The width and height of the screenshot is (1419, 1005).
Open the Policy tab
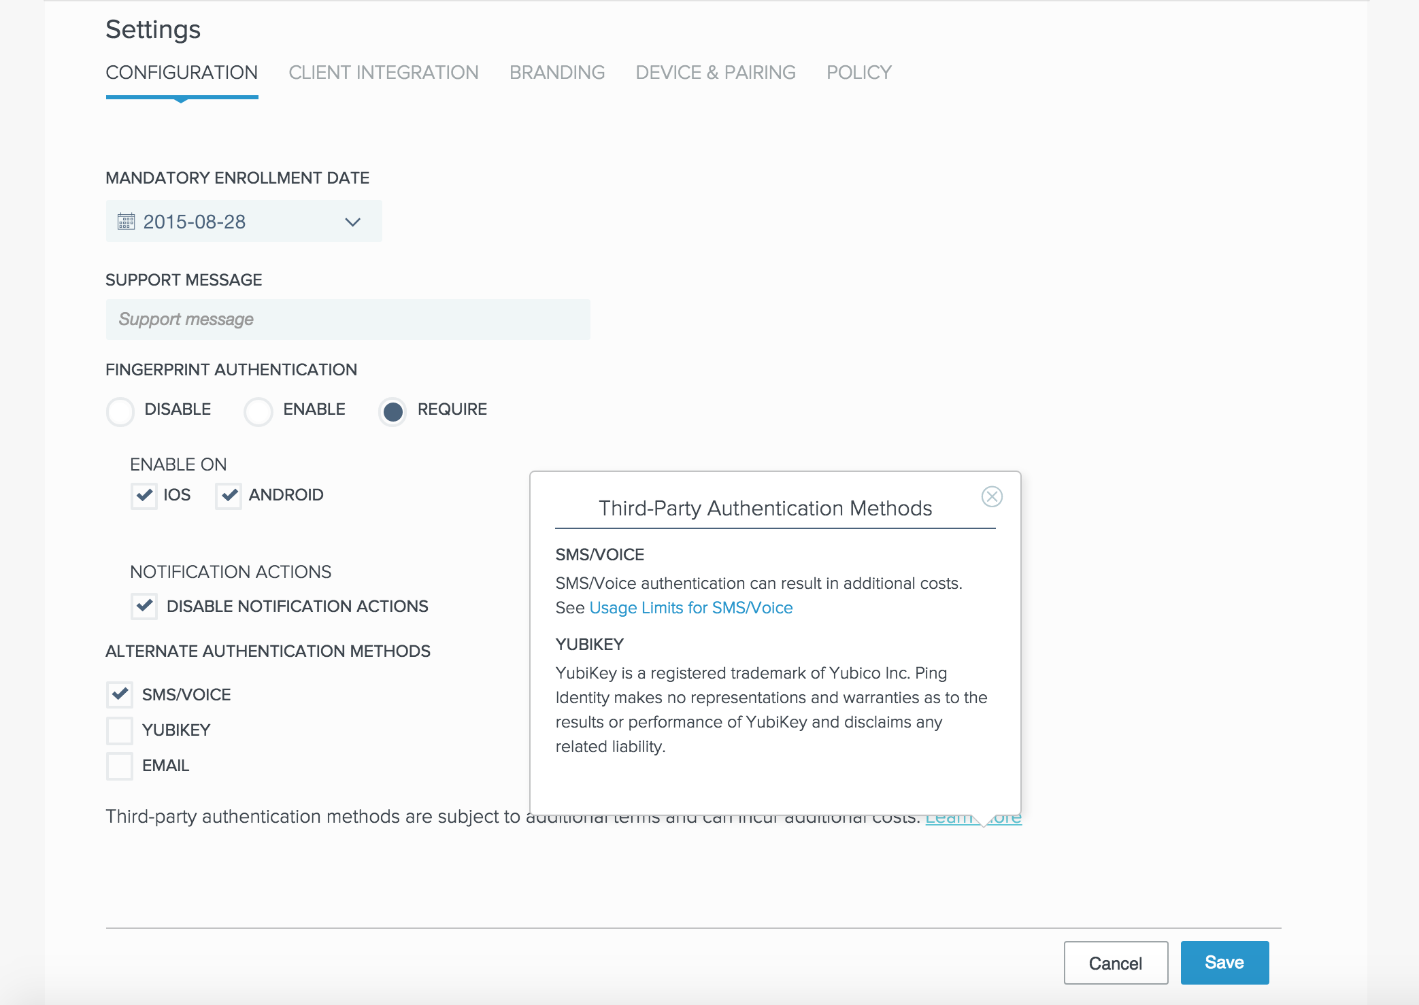click(x=858, y=73)
